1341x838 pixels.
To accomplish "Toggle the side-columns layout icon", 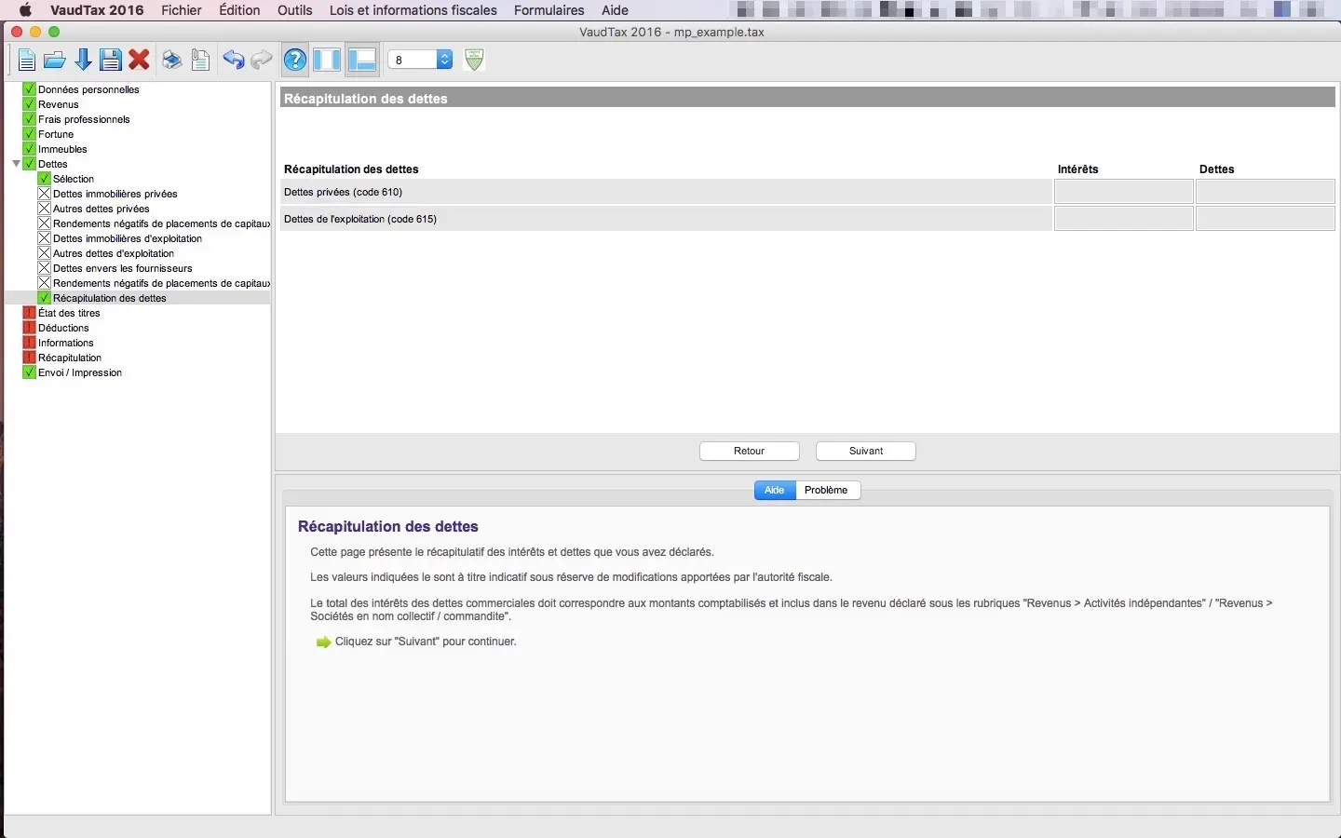I will tap(327, 61).
